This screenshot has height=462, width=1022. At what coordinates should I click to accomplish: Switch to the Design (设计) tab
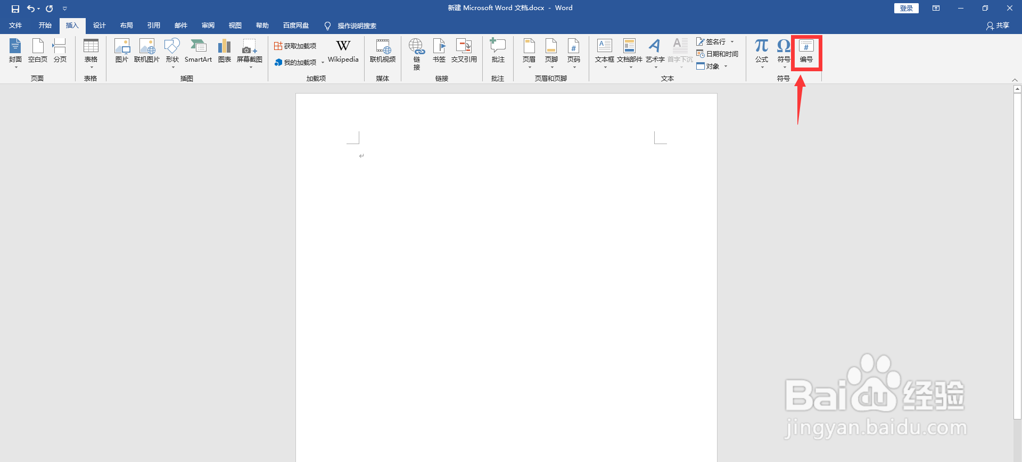click(100, 26)
